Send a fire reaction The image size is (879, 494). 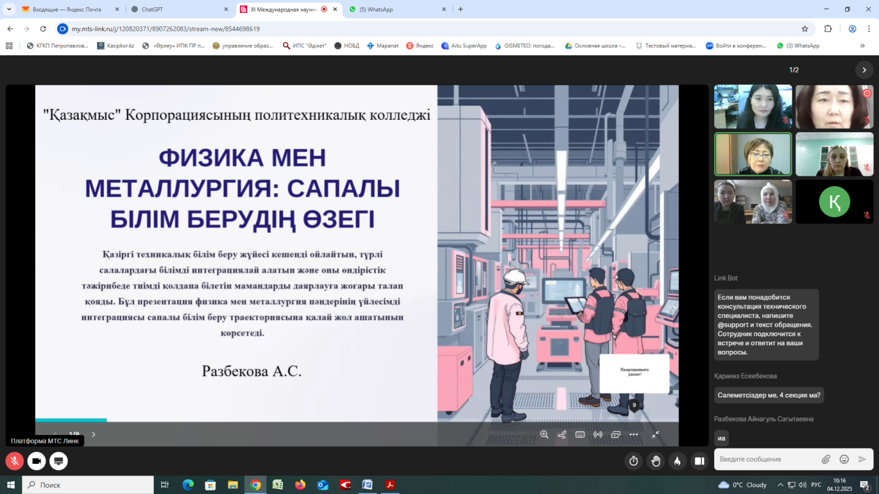coord(677,461)
